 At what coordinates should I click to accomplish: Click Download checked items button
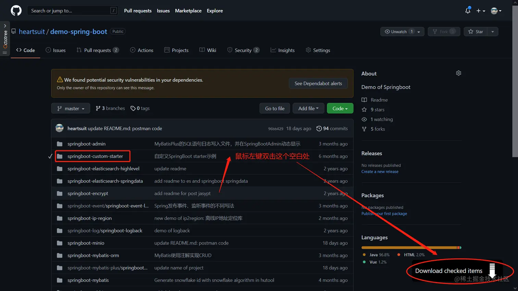(457, 271)
